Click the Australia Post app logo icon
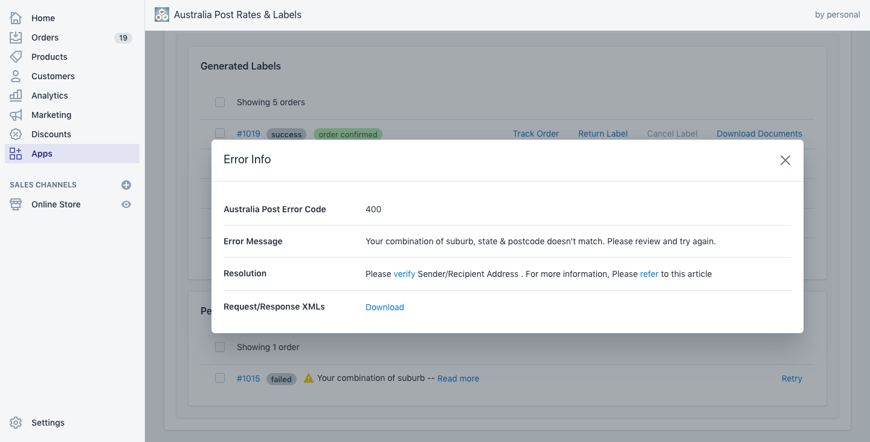This screenshot has width=870, height=442. tap(162, 15)
